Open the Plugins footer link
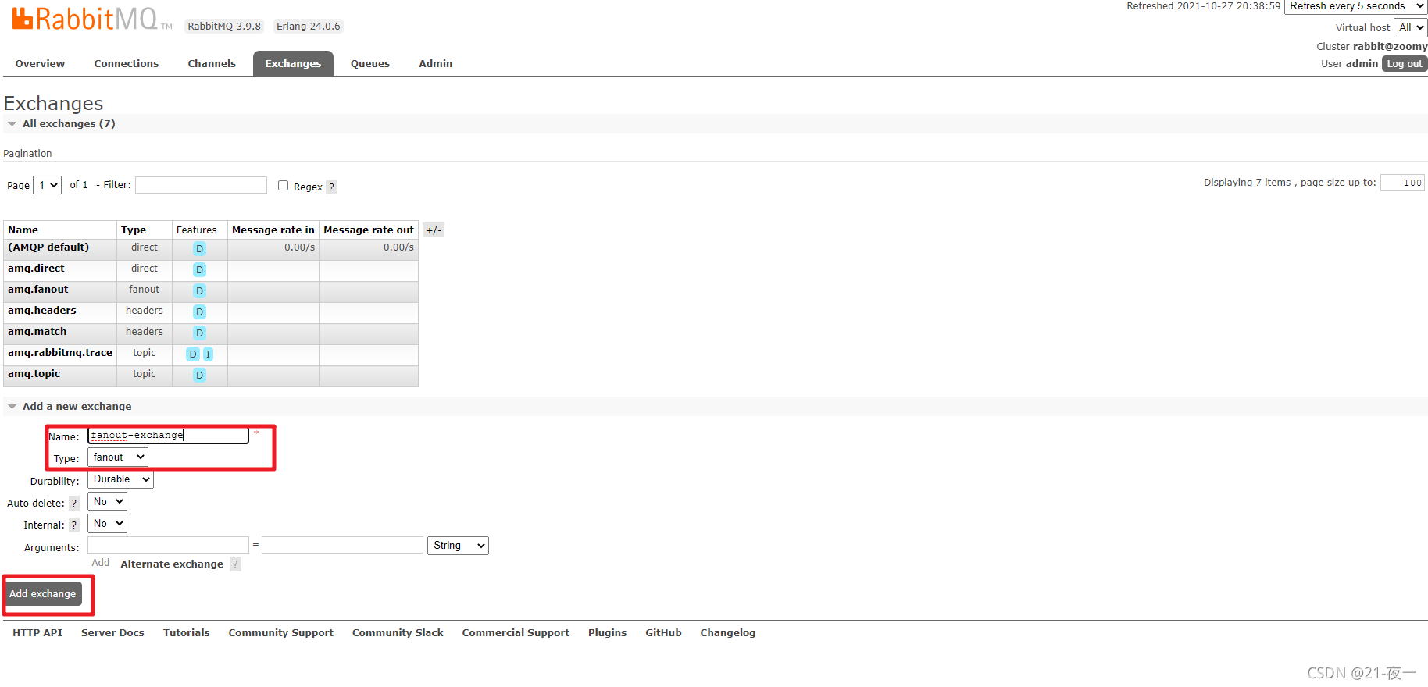The height and width of the screenshot is (687, 1428). [x=608, y=633]
